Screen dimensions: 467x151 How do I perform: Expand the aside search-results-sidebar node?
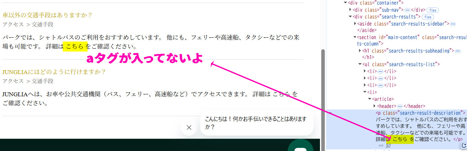tap(355, 24)
